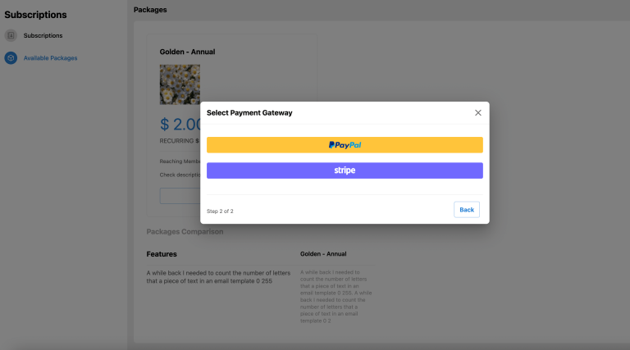
Task: Click the Packages Comparison heading
Action: coord(185,232)
